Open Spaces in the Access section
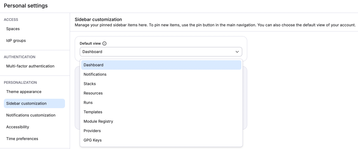358x149 pixels. [34, 29]
